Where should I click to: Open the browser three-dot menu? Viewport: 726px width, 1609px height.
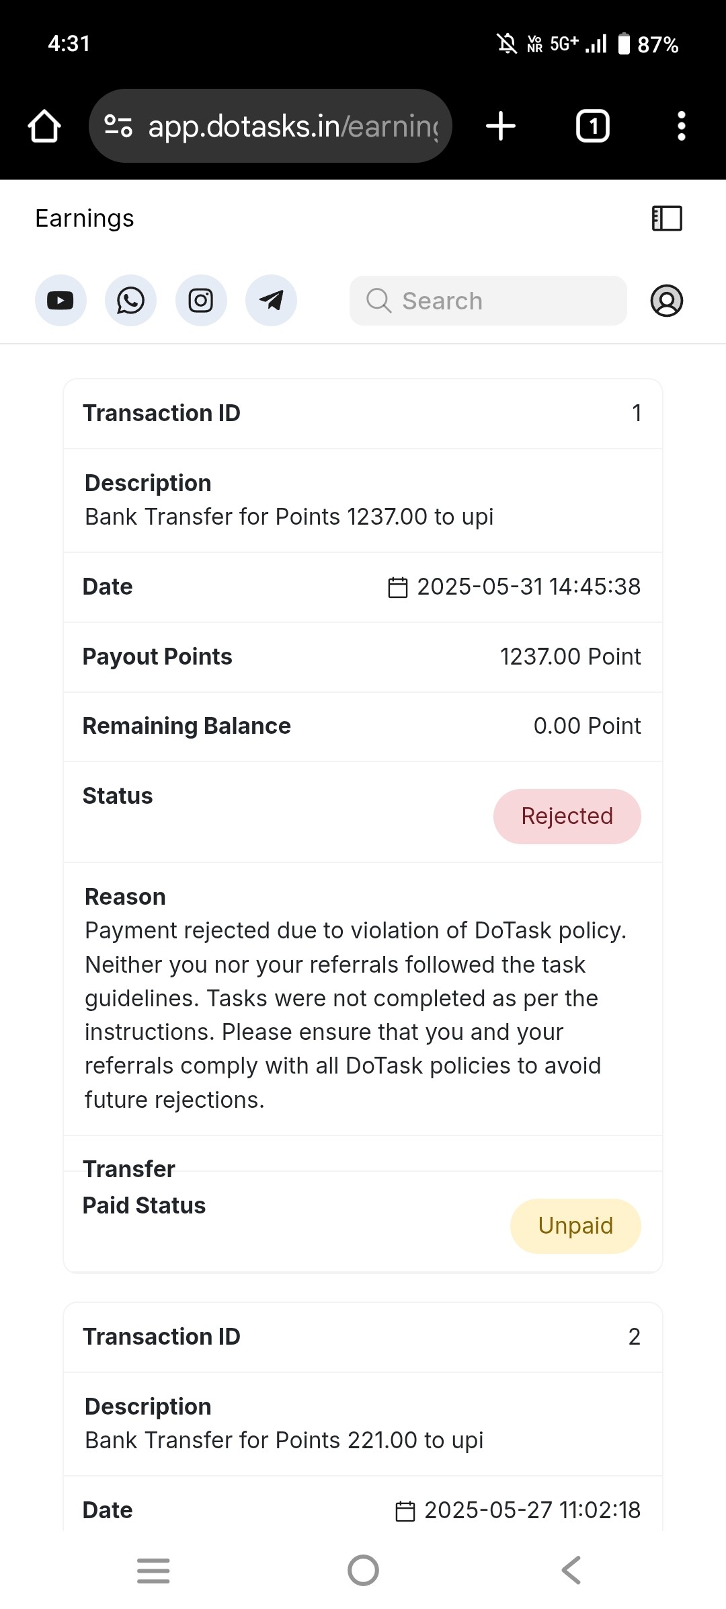coord(682,126)
